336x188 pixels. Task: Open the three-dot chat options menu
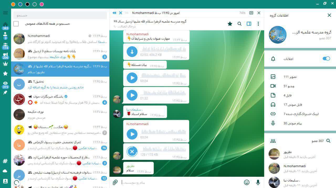pyautogui.click(x=258, y=24)
